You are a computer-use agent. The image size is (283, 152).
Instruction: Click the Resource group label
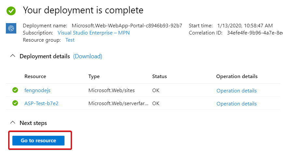(x=42, y=40)
